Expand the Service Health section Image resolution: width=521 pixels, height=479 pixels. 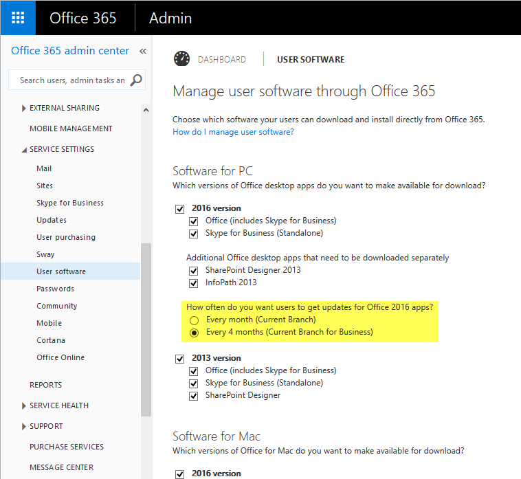(x=23, y=406)
